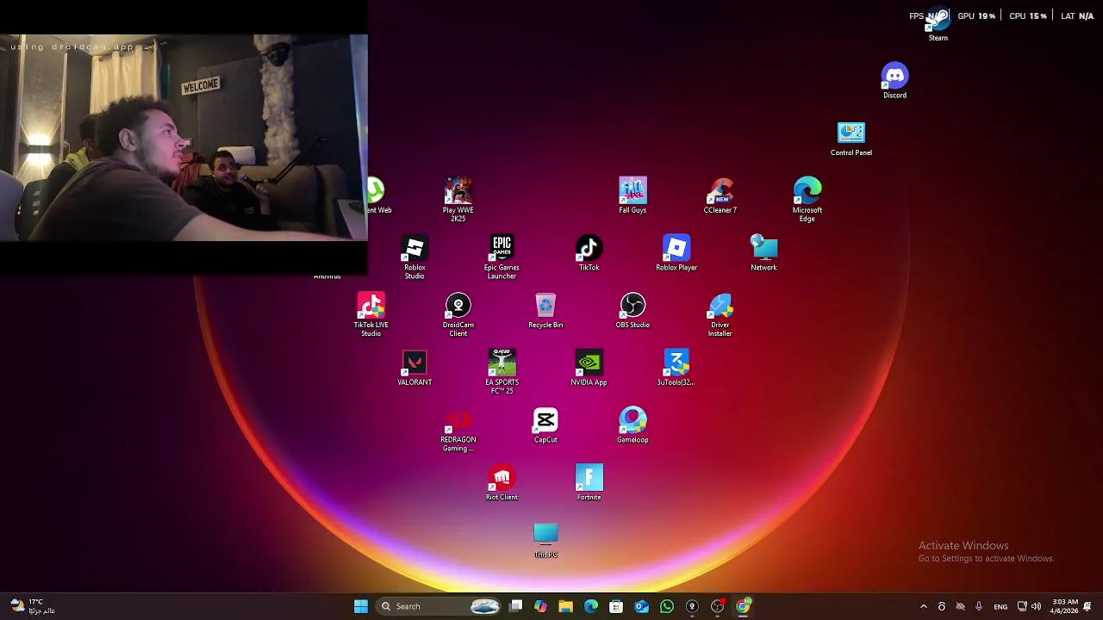Open Microsoft Edge from the taskbar
Viewport: 1103px width, 620px height.
[591, 606]
